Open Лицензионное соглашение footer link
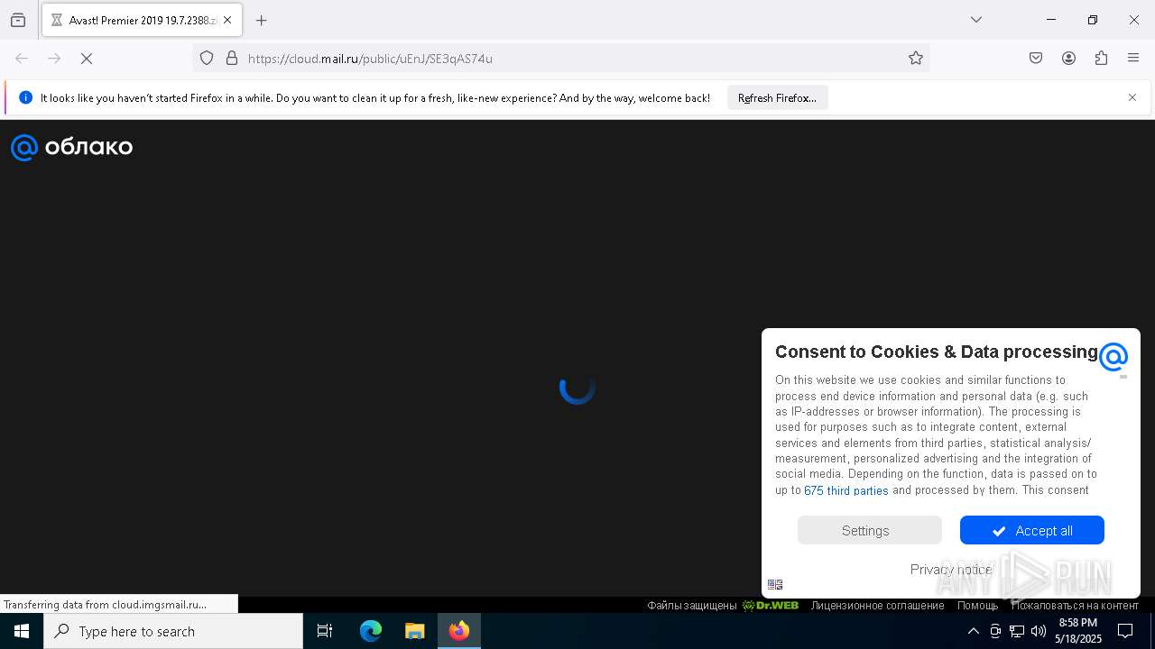The width and height of the screenshot is (1155, 649). point(877,606)
